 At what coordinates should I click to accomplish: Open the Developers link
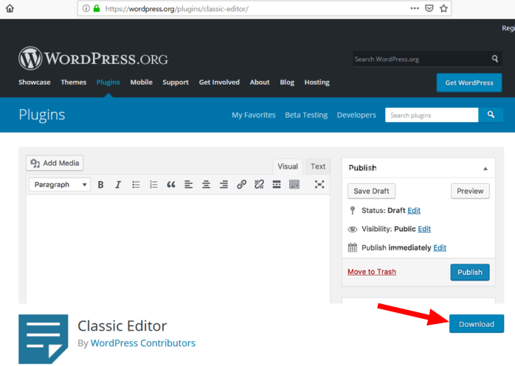click(x=356, y=115)
